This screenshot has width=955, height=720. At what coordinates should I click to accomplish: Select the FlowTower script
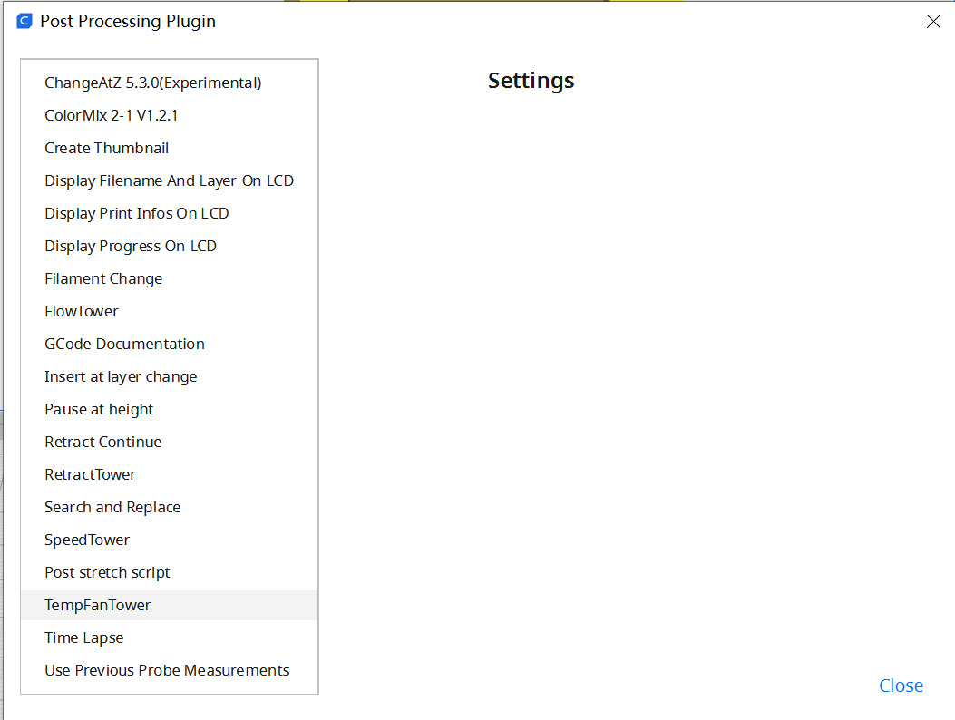[170, 311]
